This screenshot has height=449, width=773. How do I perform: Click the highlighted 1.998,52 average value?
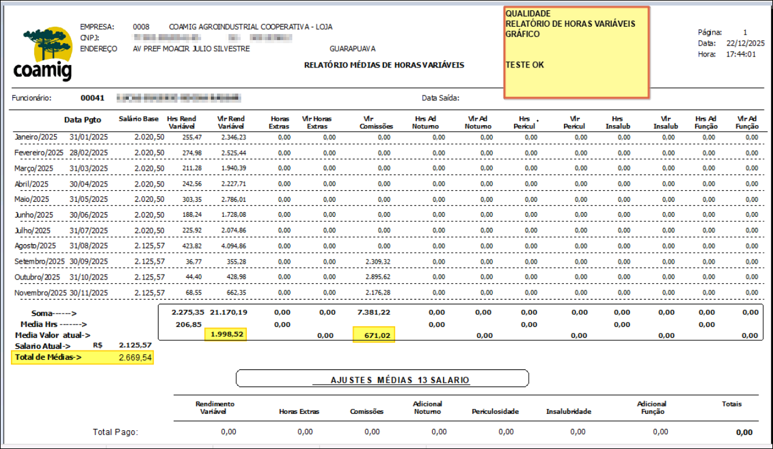[226, 335]
